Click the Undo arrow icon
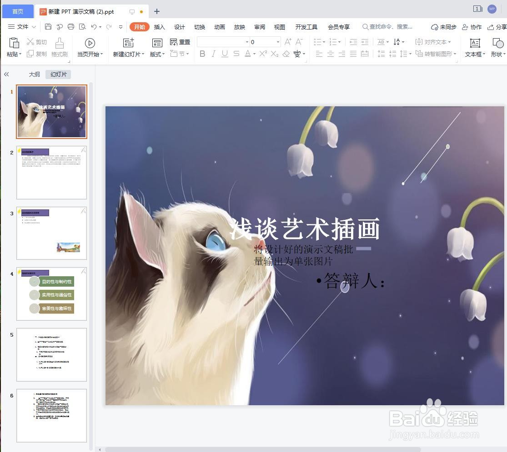Viewport: 507px width, 452px height. 94,27
